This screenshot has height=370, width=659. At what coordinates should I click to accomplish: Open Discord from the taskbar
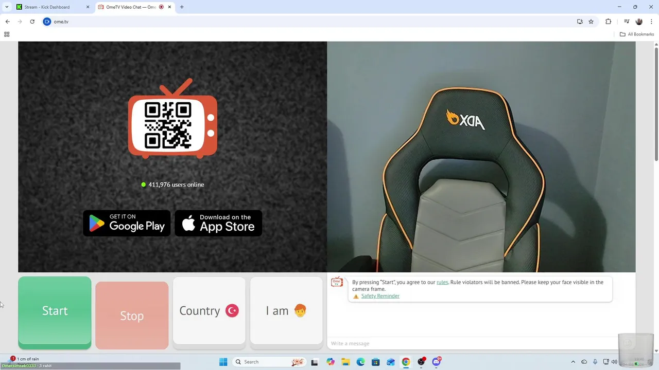(x=437, y=362)
